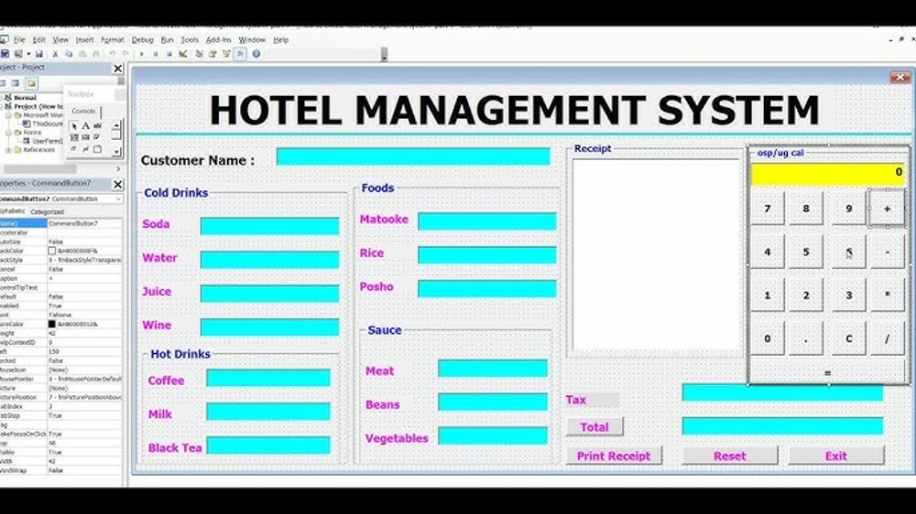Click the blue Help icon in the toolbar

(256, 54)
